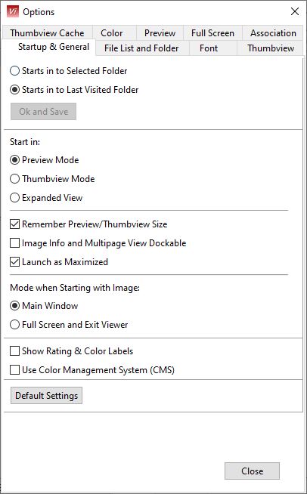Click the Default Settings button
The height and width of the screenshot is (494, 307).
46,395
